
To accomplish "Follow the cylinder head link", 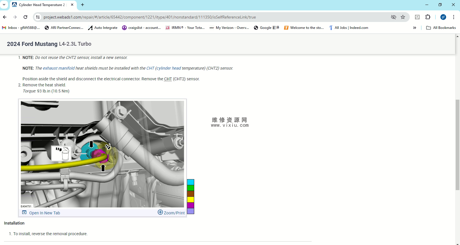I will [x=169, y=68].
